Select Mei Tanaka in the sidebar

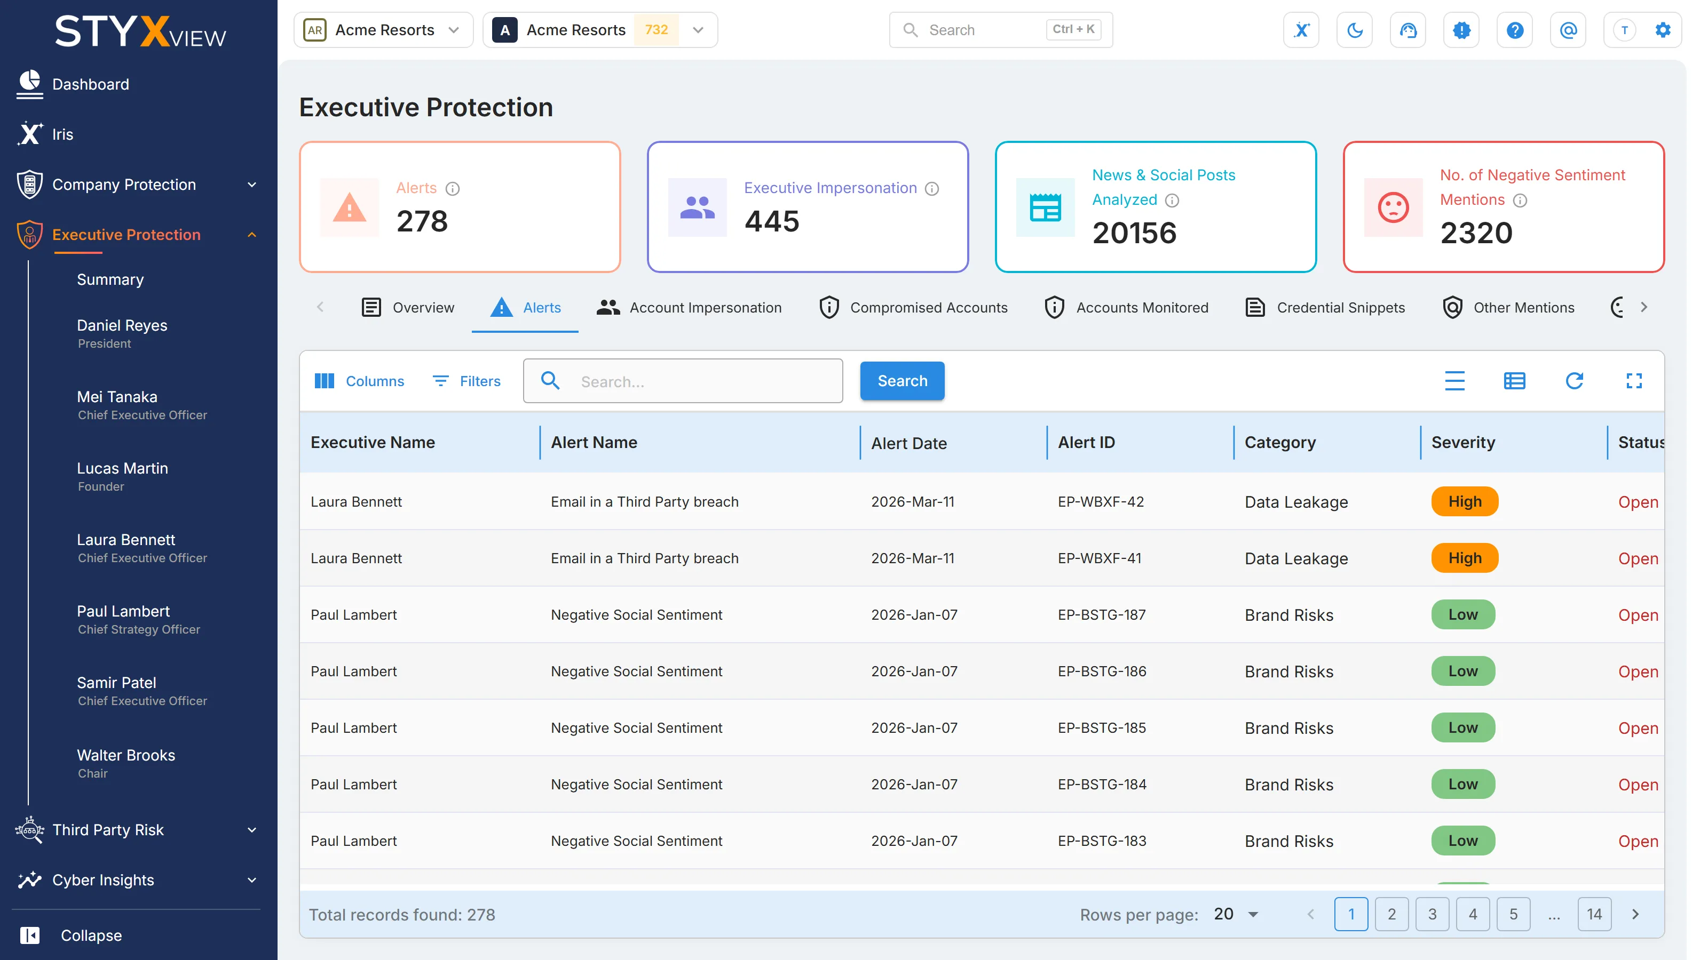(x=142, y=405)
